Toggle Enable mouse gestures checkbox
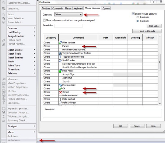This screenshot has height=143, width=165. [133, 13]
